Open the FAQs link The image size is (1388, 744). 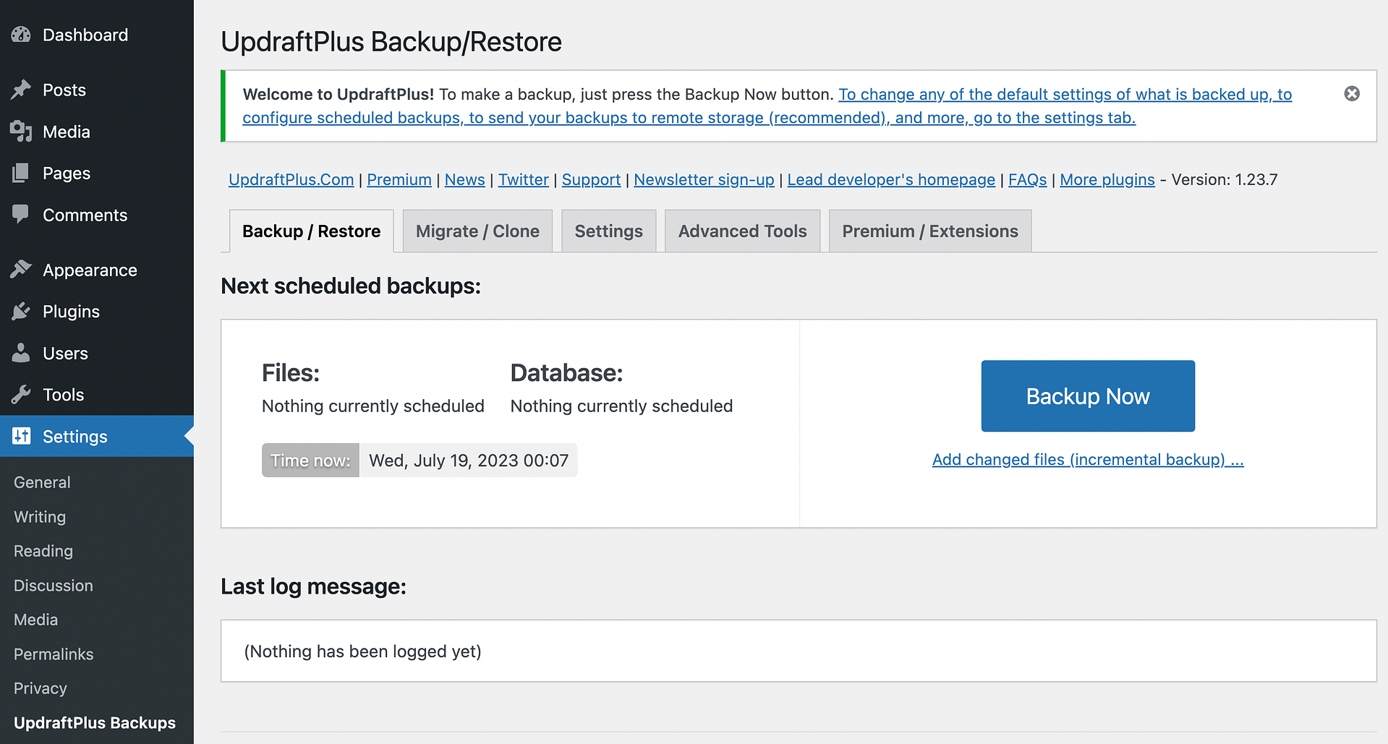click(1028, 179)
